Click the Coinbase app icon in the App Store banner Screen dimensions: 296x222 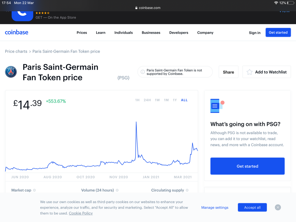pyautogui.click(x=22, y=16)
